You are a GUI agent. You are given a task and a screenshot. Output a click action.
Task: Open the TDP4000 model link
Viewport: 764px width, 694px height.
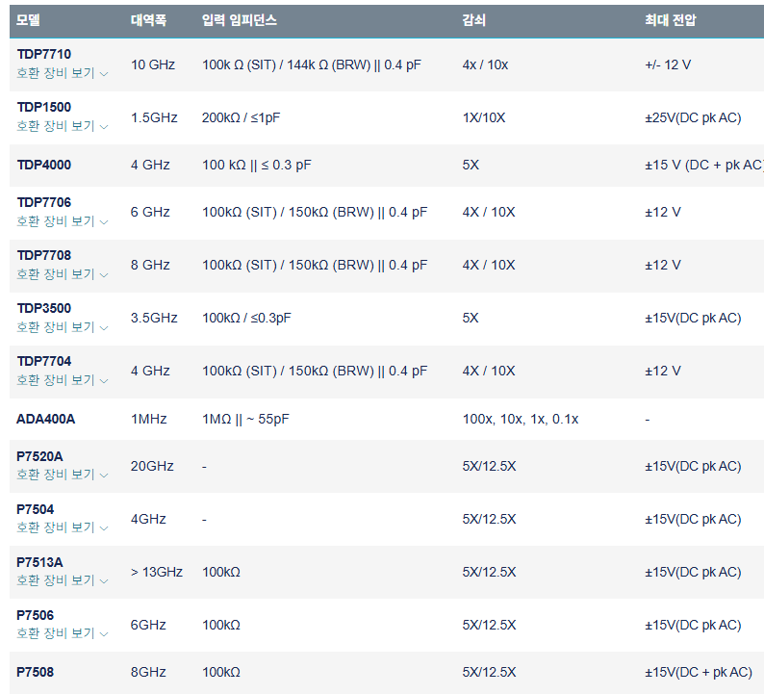click(44, 166)
